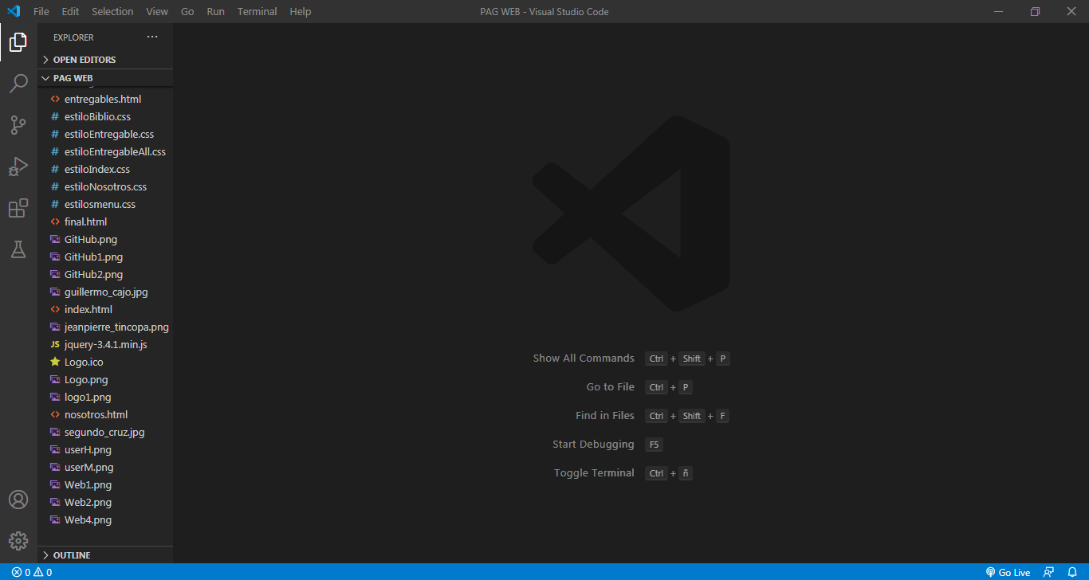1089x580 pixels.
Task: Open the Help menu
Action: tap(301, 11)
